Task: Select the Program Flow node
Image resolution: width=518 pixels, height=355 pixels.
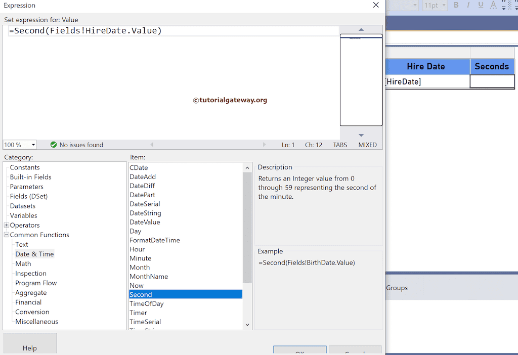Action: (36, 283)
